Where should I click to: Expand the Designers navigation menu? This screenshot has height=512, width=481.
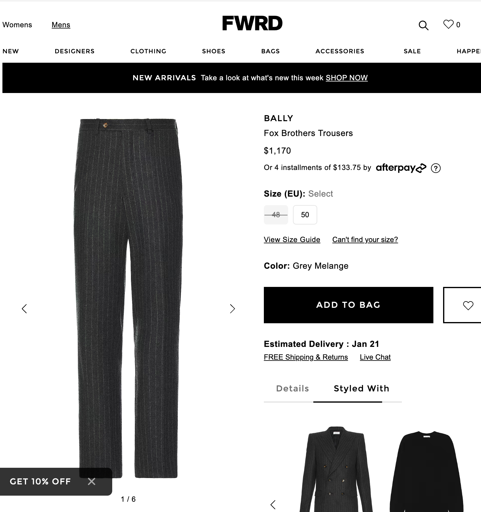pyautogui.click(x=75, y=51)
